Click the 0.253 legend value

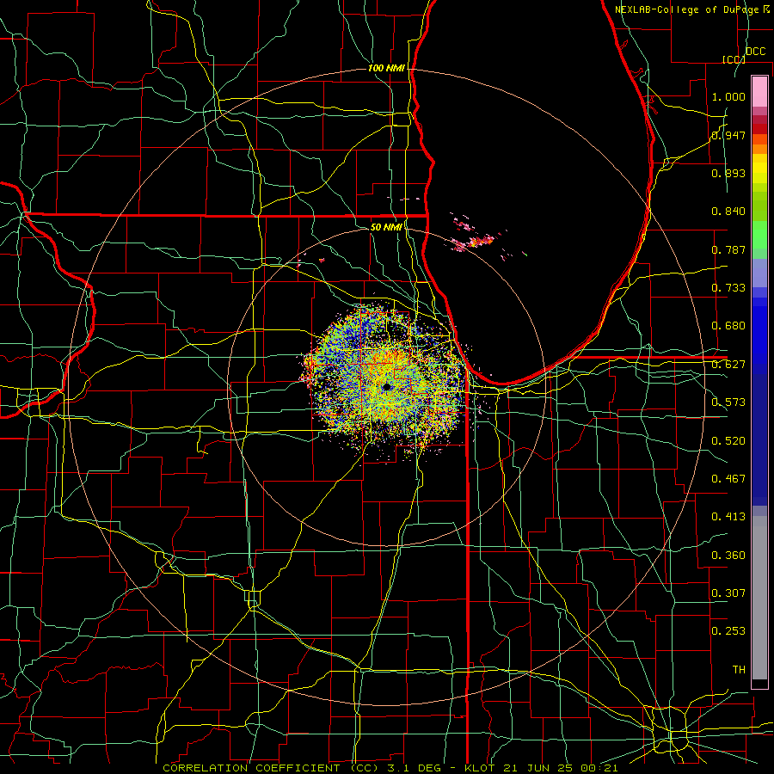(728, 631)
